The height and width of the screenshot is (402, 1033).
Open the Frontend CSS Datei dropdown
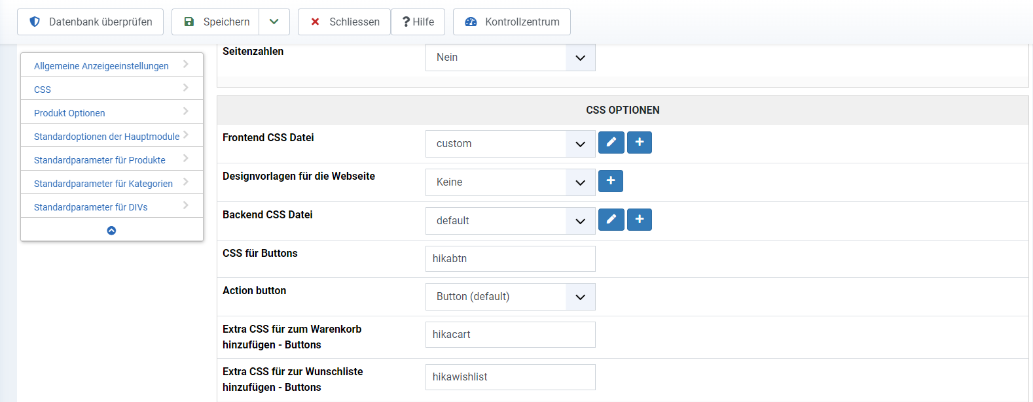(511, 144)
